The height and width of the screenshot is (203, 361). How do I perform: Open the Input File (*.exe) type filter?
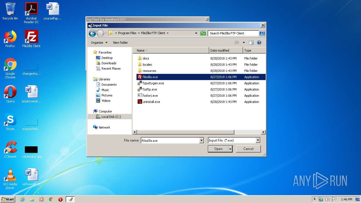click(234, 140)
